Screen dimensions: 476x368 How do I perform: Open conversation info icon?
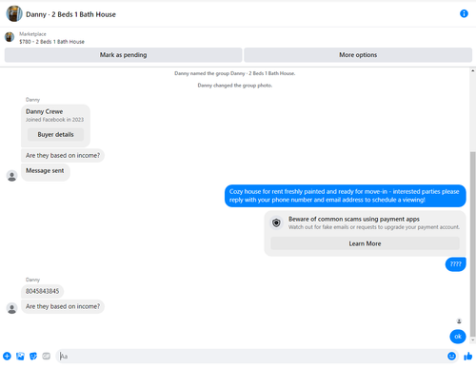[464, 13]
